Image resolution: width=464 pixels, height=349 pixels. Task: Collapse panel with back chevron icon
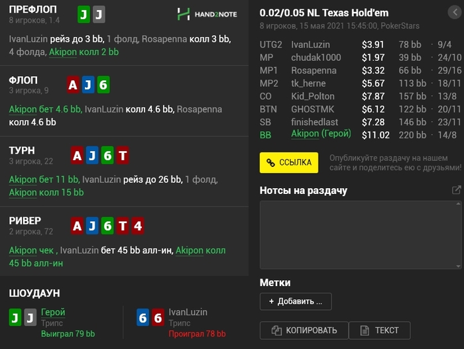coord(455,12)
